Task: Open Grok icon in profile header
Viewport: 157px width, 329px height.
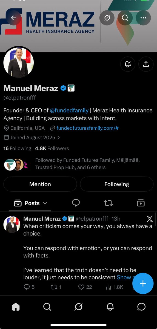Action: click(x=107, y=18)
